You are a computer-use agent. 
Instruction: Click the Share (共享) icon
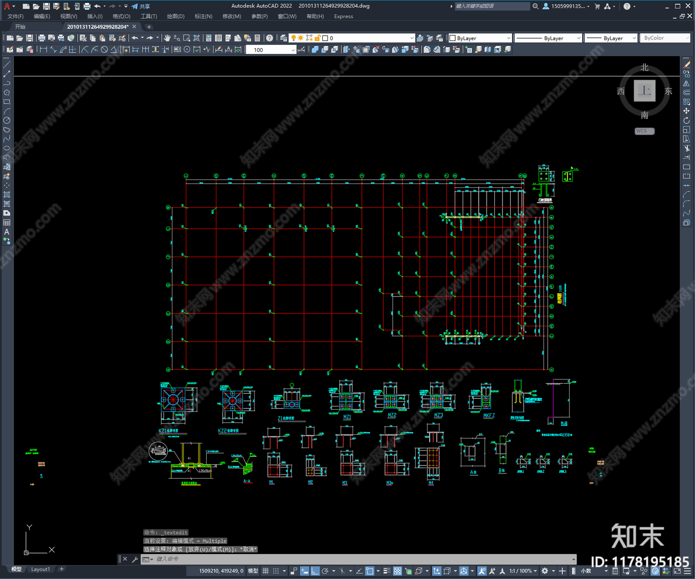click(141, 6)
